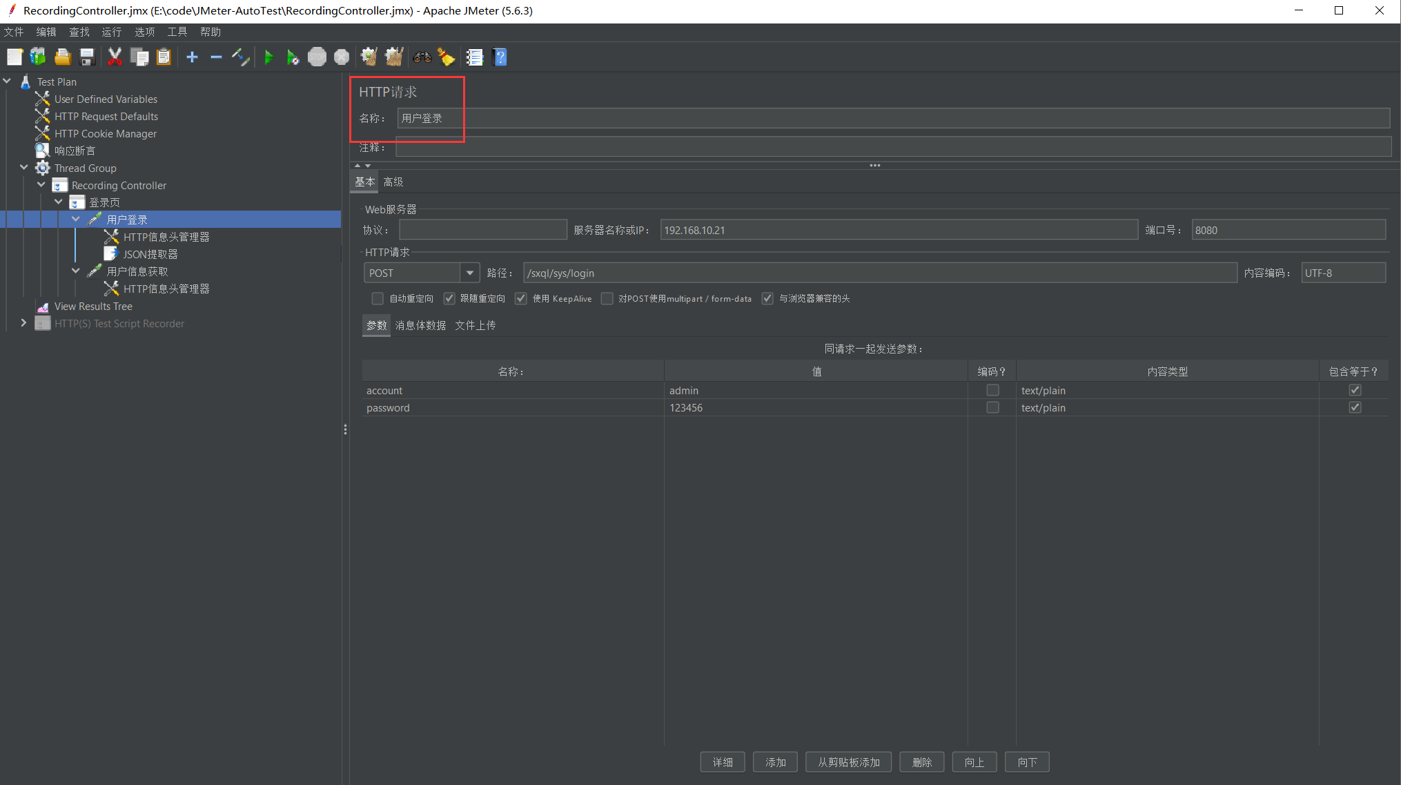Viewport: 1401px width, 785px height.
Task: Expand the HTTP(S) Test Script Recorder node
Action: point(23,323)
